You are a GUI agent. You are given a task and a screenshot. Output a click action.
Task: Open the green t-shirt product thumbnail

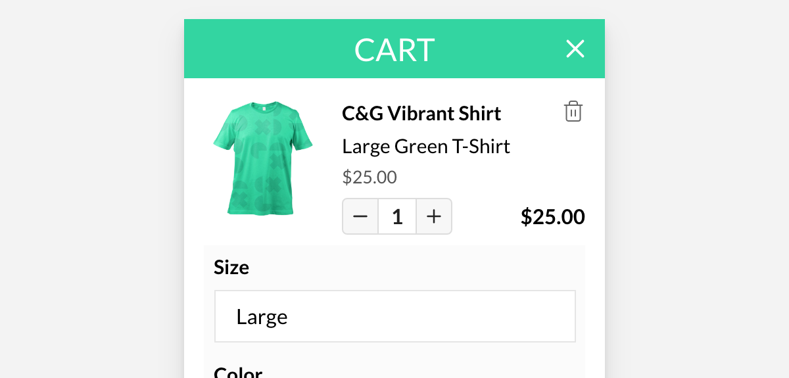coord(263,158)
